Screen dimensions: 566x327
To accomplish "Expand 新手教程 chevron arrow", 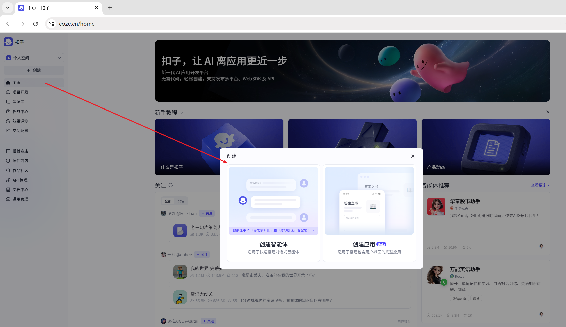I will [x=182, y=112].
